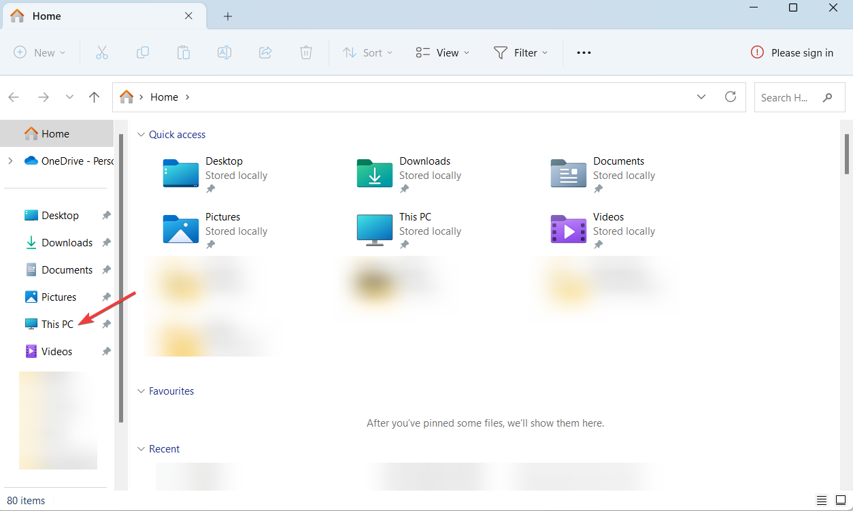Viewport: 853px width, 511px height.
Task: Unpin Documents using its sidebar pin icon
Action: click(x=106, y=269)
